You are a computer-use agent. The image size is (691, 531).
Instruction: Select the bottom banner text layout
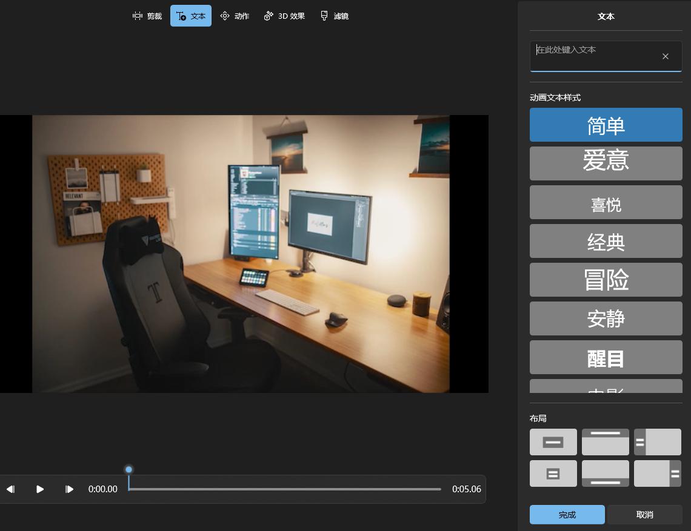pyautogui.click(x=605, y=473)
